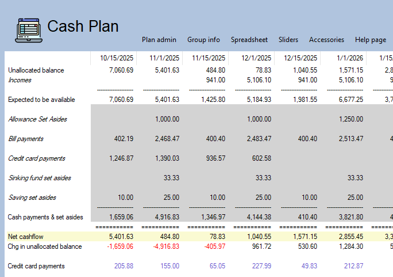This screenshot has height=277, width=393.
Task: Open the Bill payments italic link
Action: click(25, 139)
